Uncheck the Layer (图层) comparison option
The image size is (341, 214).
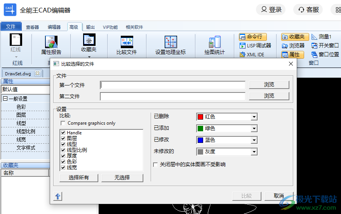pyautogui.click(x=63, y=138)
